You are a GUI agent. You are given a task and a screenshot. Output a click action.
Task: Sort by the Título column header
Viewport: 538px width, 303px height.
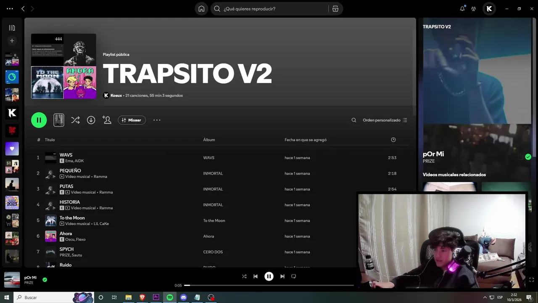click(50, 140)
